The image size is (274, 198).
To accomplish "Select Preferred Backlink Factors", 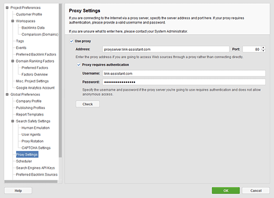I will point(36,55).
